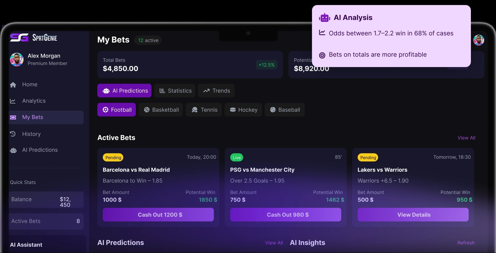Choose the Hockey sport filter
The height and width of the screenshot is (253, 496).
(x=243, y=110)
